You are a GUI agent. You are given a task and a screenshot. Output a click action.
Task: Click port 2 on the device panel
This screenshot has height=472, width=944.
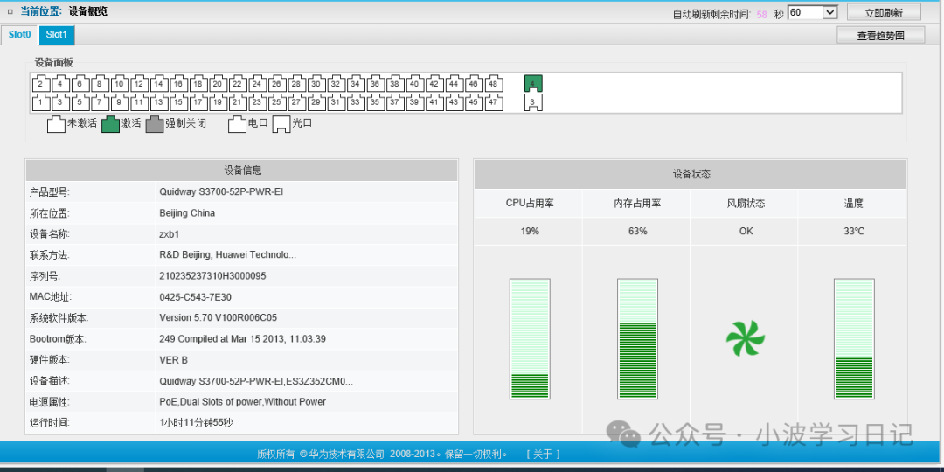click(40, 84)
